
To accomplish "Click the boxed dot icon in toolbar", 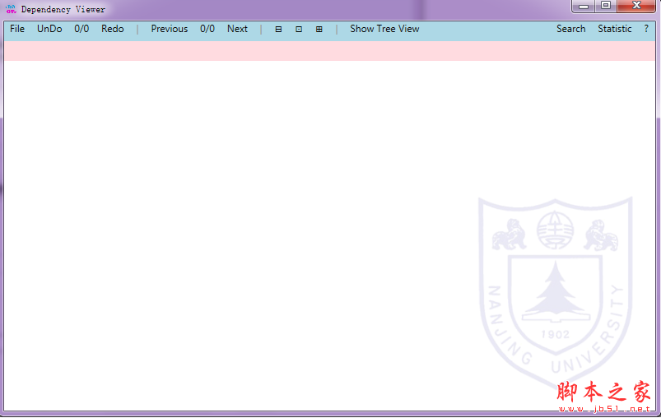I will coord(299,29).
